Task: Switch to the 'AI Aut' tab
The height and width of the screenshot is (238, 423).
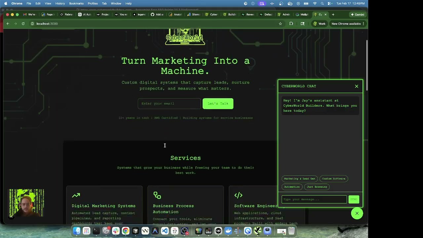Action: 85,15
